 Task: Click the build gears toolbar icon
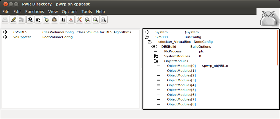(x=21, y=19)
